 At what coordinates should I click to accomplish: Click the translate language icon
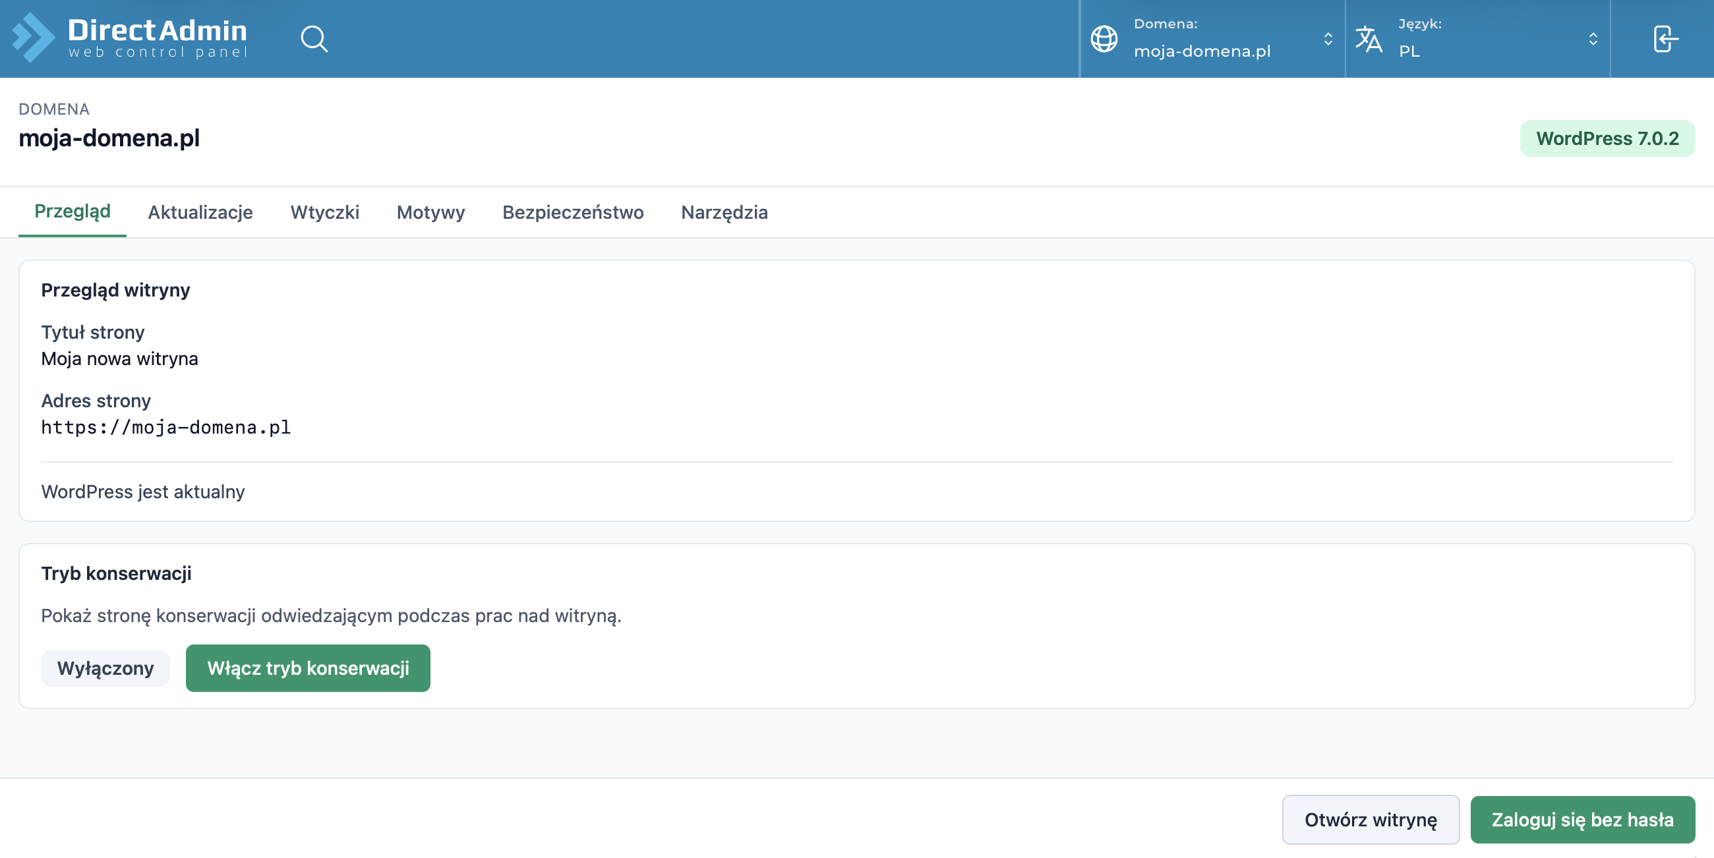[x=1369, y=39]
